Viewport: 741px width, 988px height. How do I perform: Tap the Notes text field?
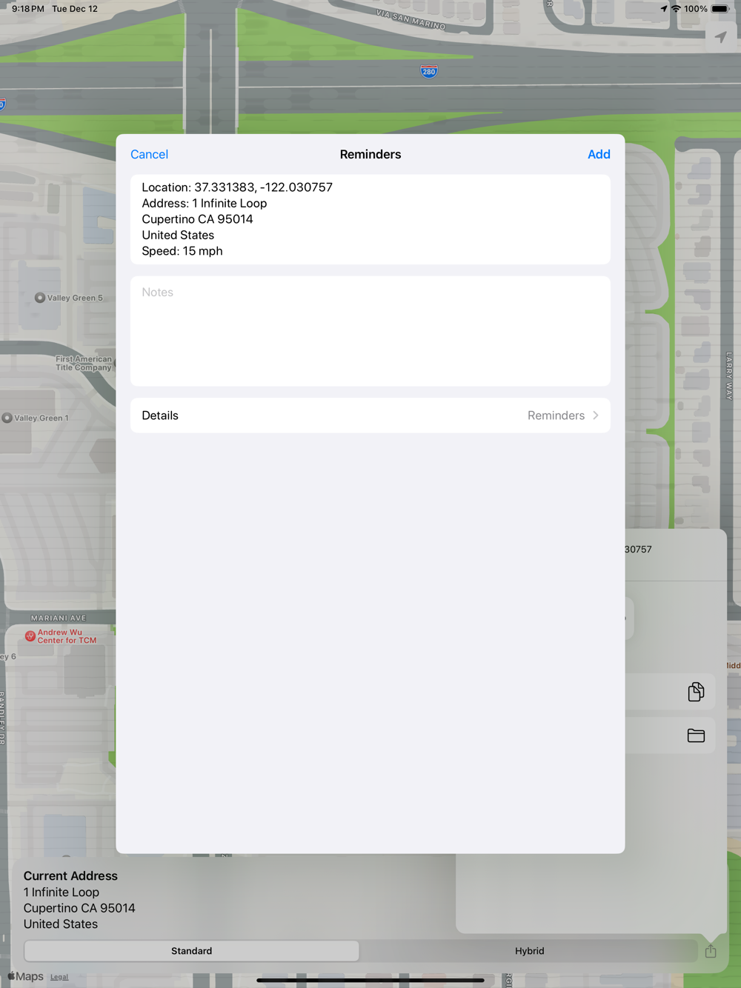coord(370,331)
